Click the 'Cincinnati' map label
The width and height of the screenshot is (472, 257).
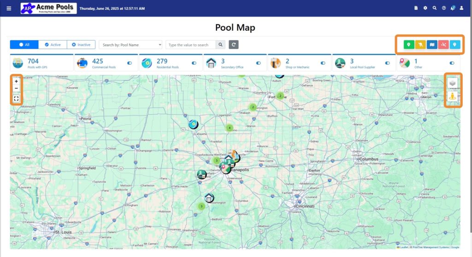(x=305, y=206)
